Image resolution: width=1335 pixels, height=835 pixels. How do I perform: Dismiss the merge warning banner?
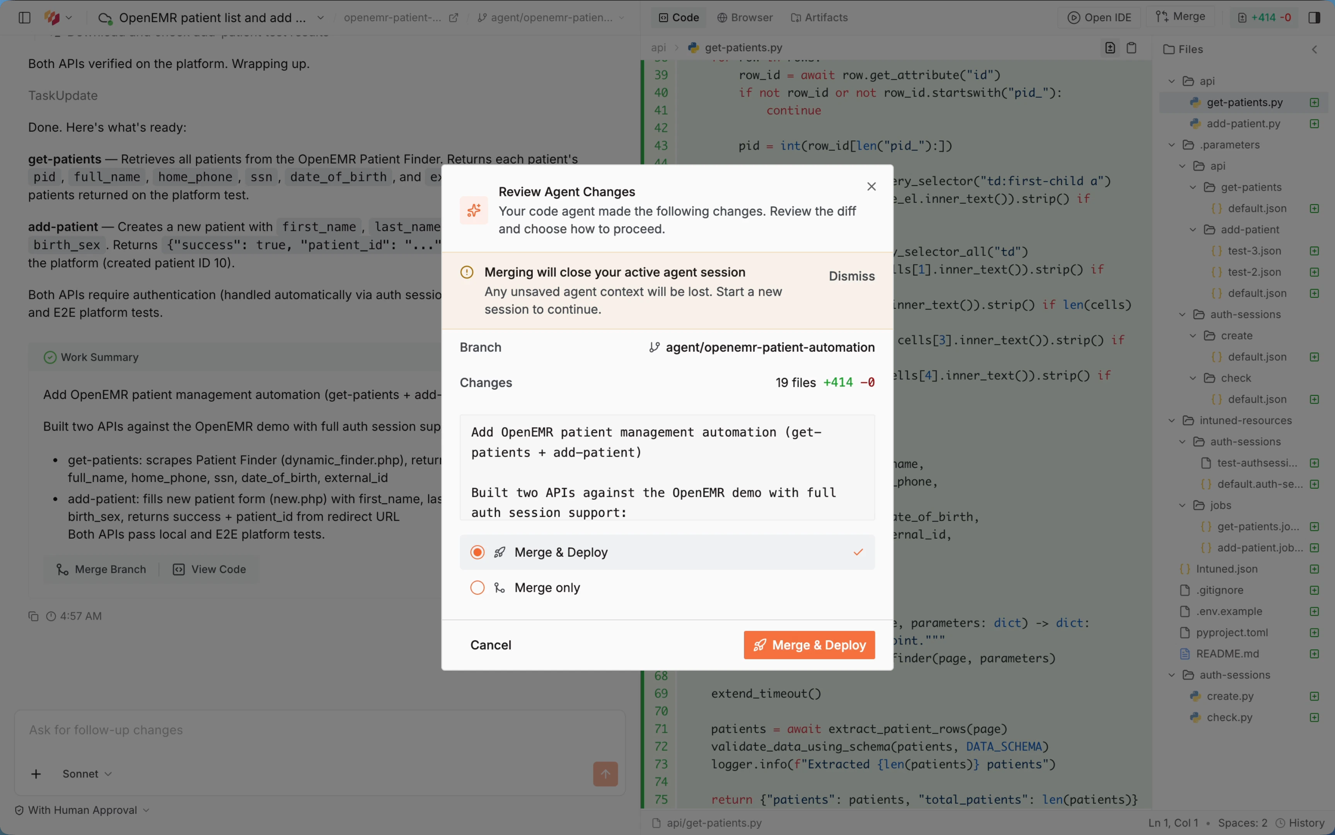click(x=851, y=276)
